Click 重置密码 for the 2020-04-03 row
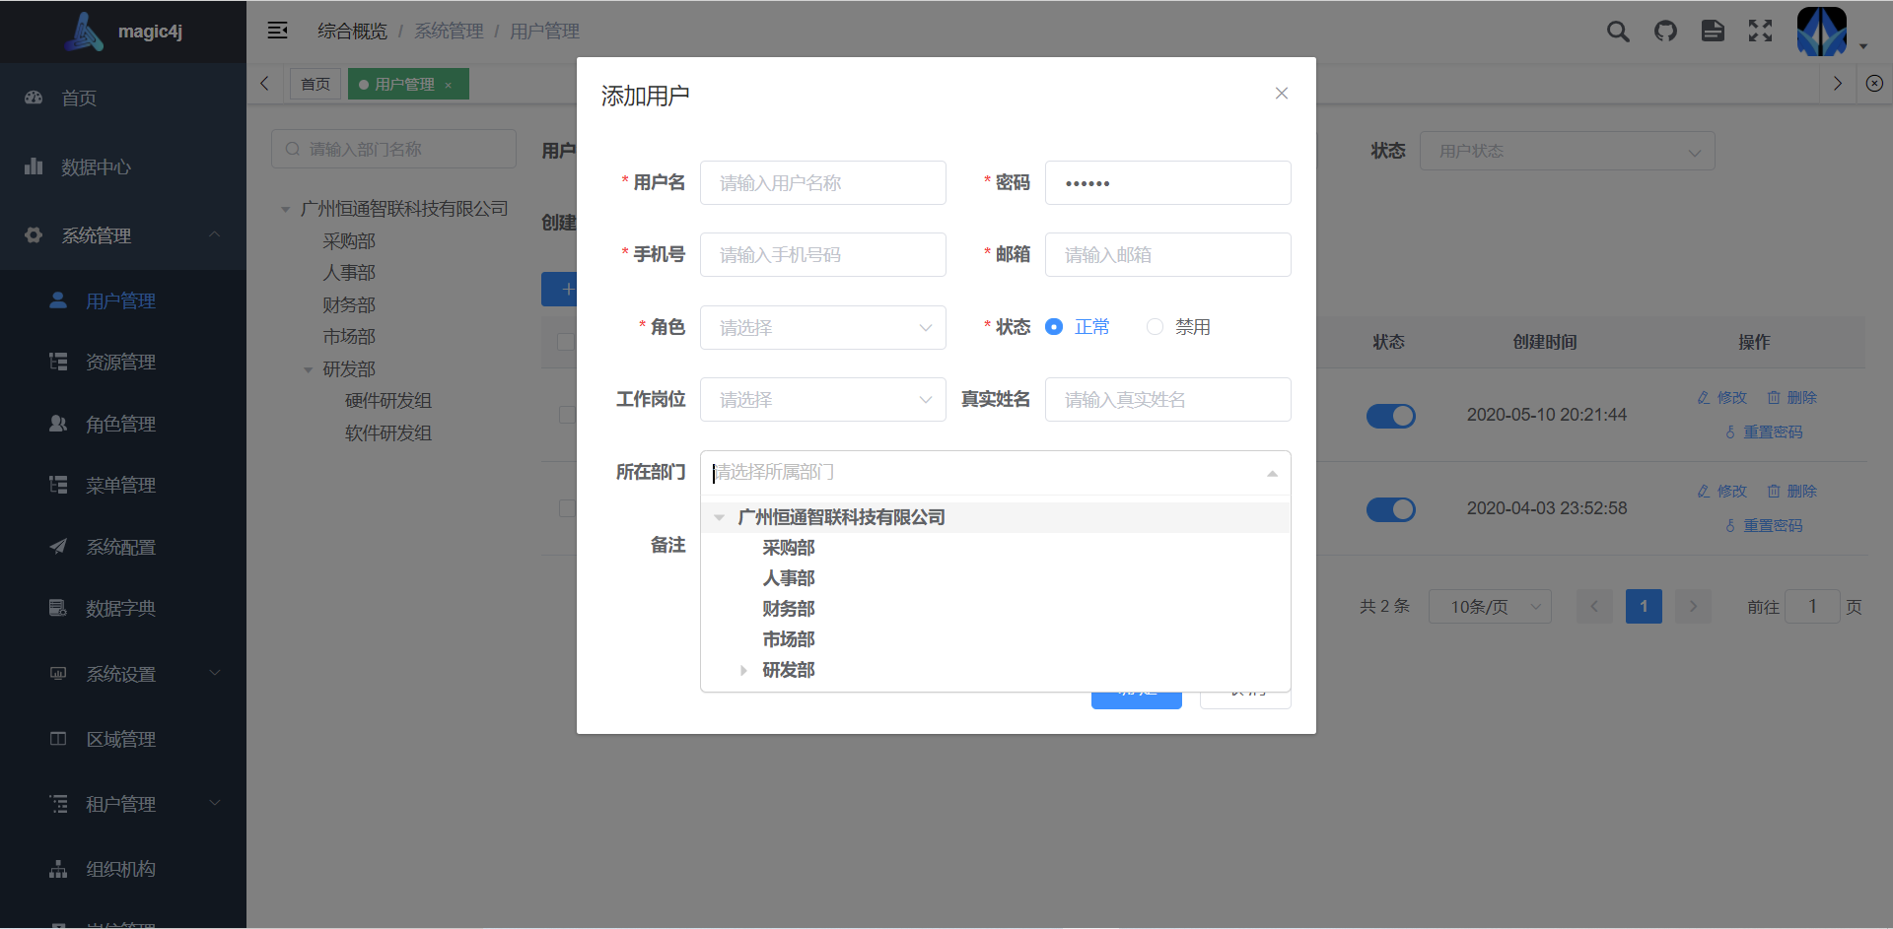The image size is (1893, 929). [x=1764, y=526]
